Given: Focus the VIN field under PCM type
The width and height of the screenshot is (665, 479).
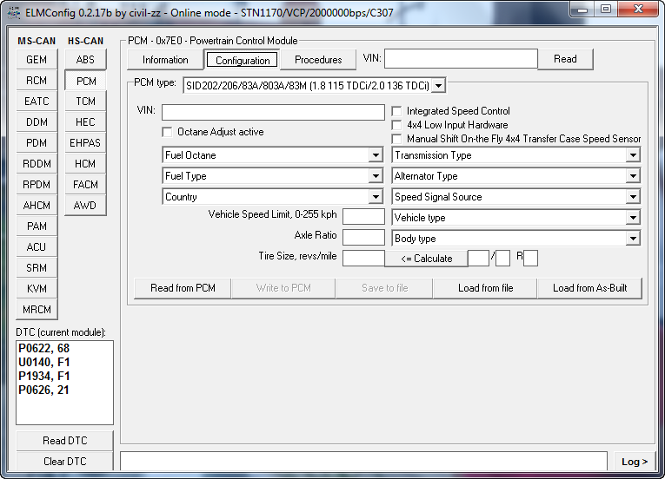Looking at the screenshot, I should tap(273, 112).
